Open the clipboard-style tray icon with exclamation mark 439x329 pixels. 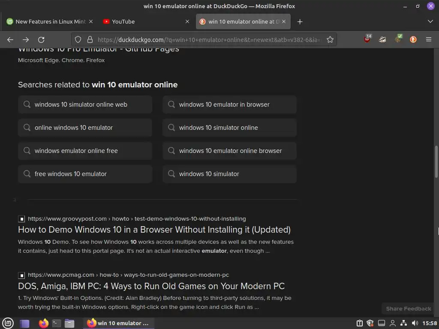(x=360, y=323)
